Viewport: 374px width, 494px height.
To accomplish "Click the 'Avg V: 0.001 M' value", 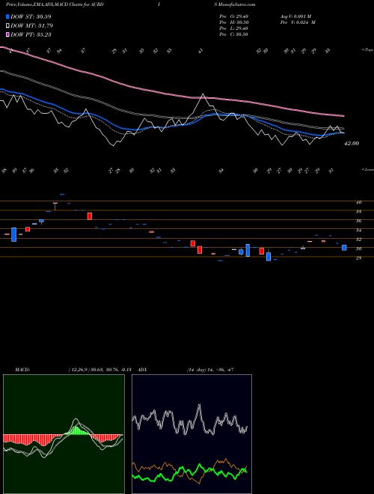I will pos(295,16).
